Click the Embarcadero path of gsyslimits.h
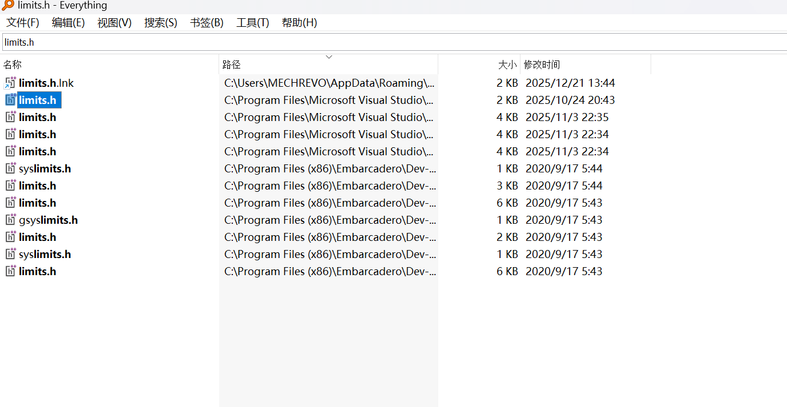The width and height of the screenshot is (787, 407). click(330, 220)
